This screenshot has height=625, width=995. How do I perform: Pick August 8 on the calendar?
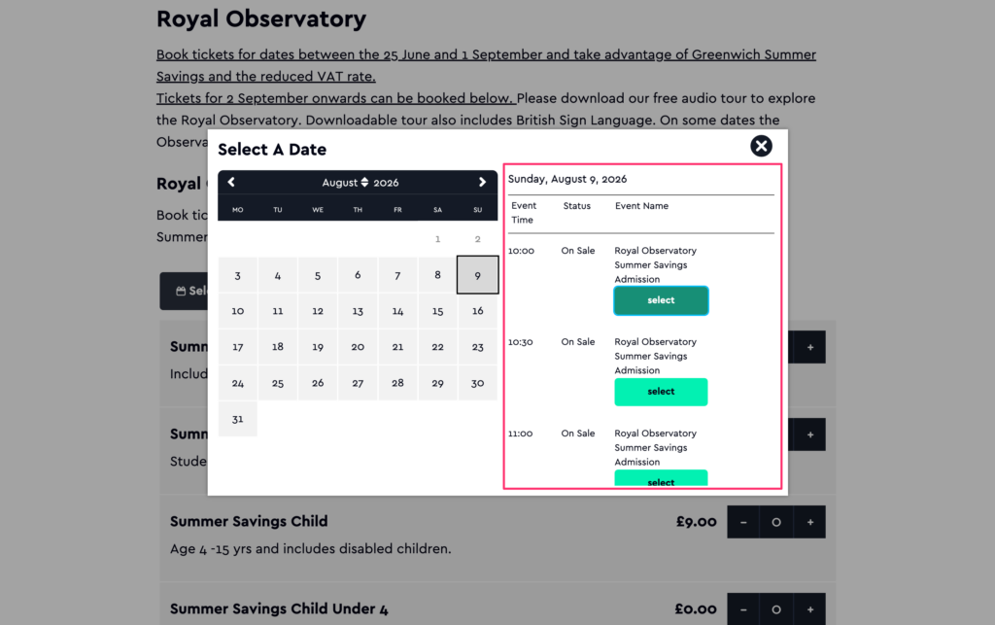pos(437,275)
